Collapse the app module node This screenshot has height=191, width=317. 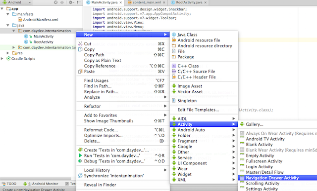[2, 9]
